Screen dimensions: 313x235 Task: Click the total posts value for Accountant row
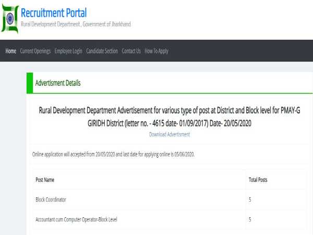point(250,219)
